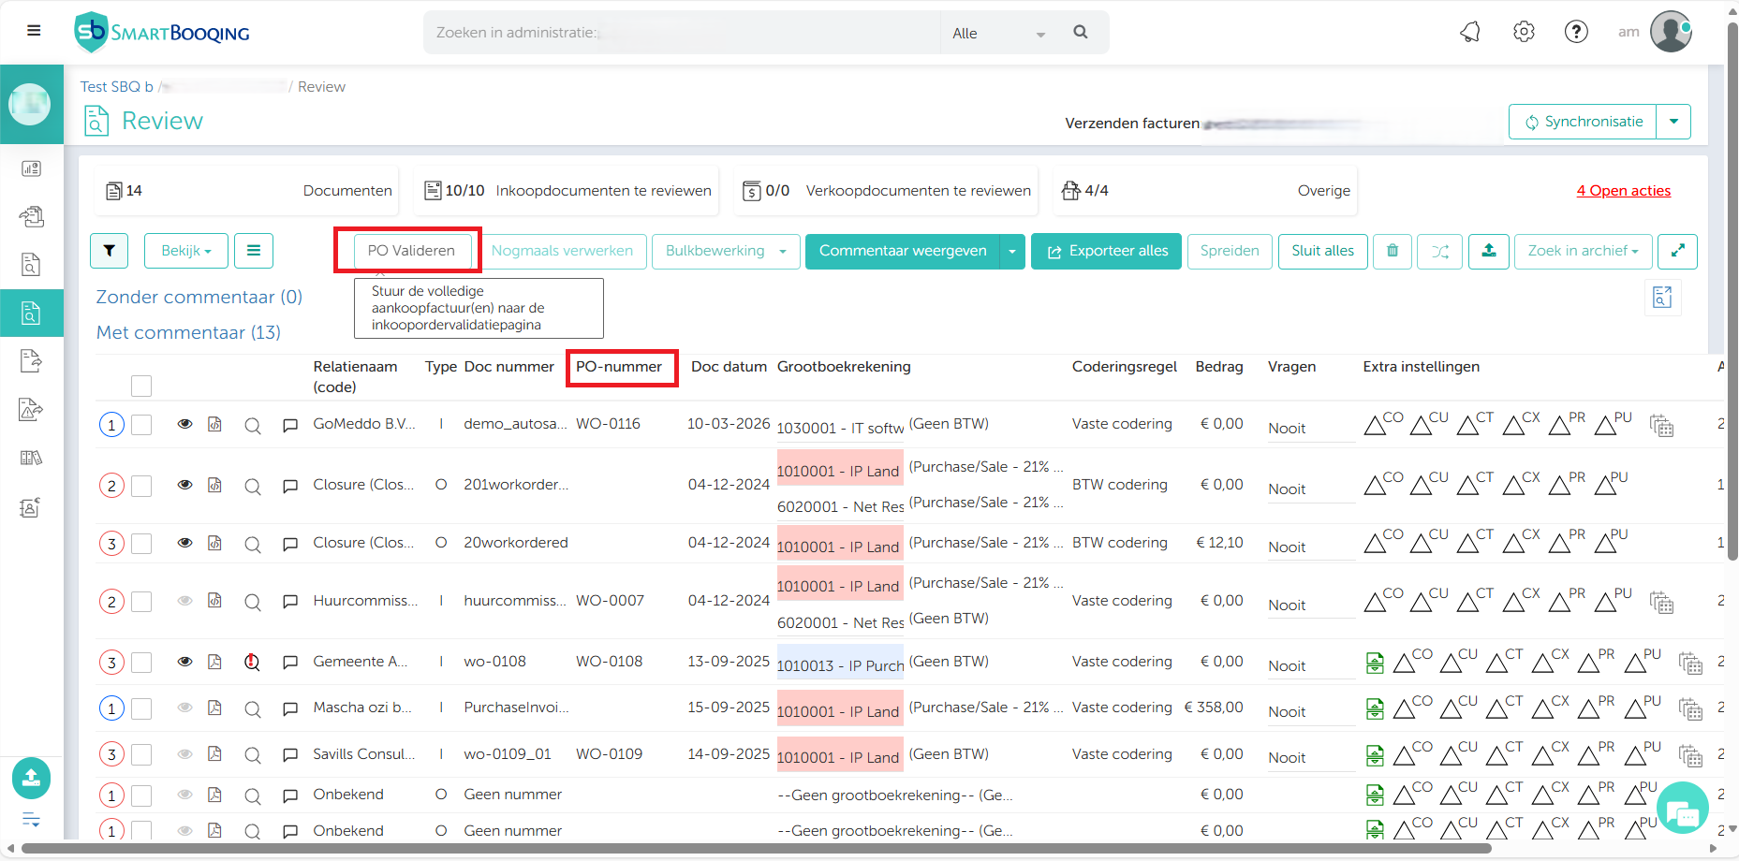The image size is (1739, 861).
Task: Switch to Met commentaar (13) tab
Action: (x=188, y=332)
